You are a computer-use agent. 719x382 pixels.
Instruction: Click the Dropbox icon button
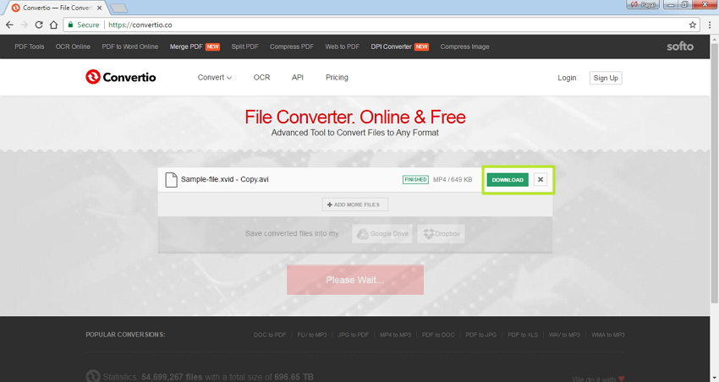coord(441,233)
